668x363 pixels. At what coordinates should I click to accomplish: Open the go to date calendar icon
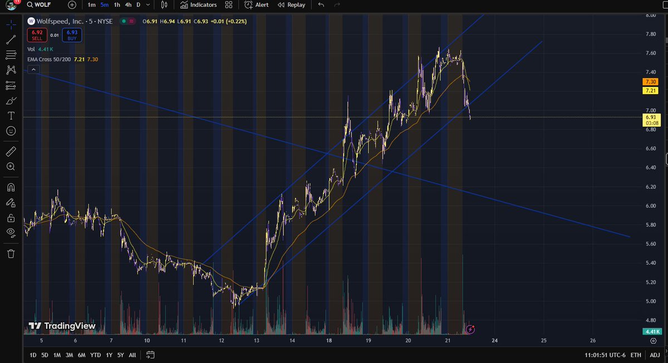tap(150, 355)
